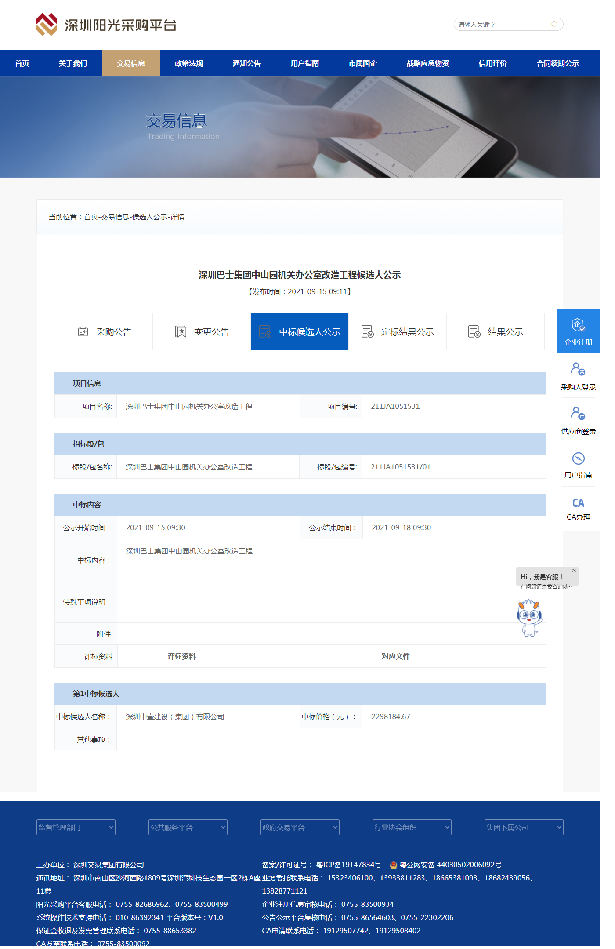
Task: Click bid price 2298184.67
Action: [x=391, y=716]
